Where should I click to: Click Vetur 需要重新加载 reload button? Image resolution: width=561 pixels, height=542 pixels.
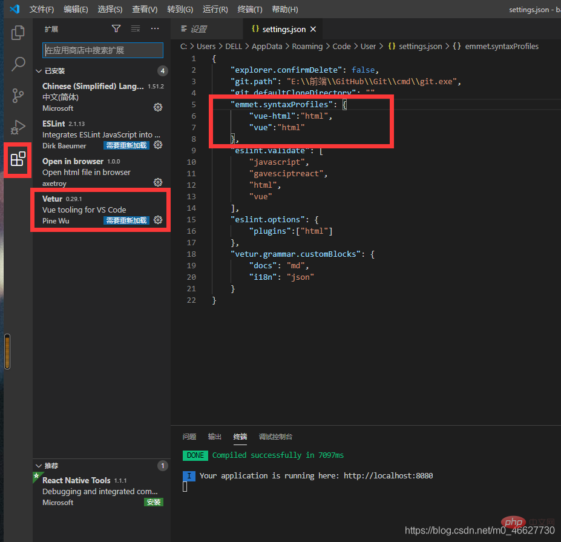[126, 220]
